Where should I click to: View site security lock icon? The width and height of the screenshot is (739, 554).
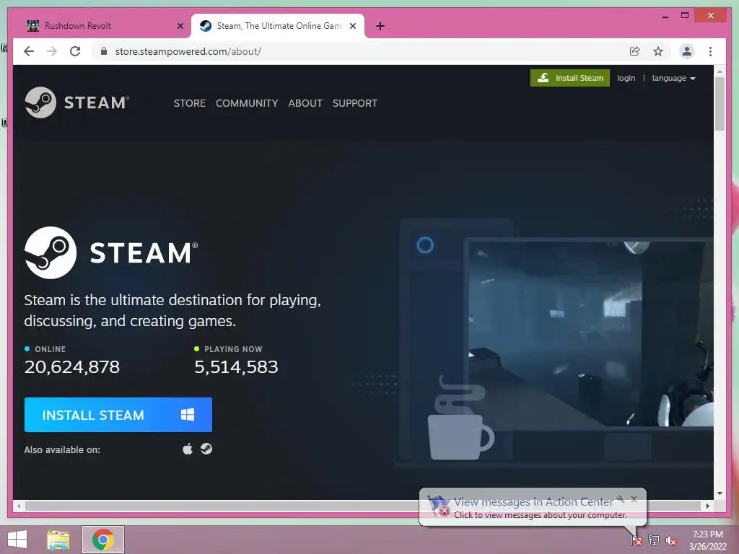click(x=104, y=51)
